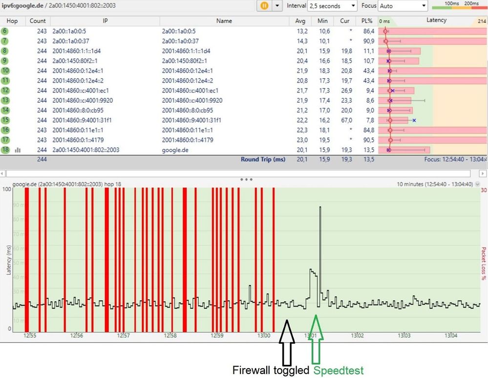Open the 10 minutes timeline range dropdown

(x=478, y=184)
